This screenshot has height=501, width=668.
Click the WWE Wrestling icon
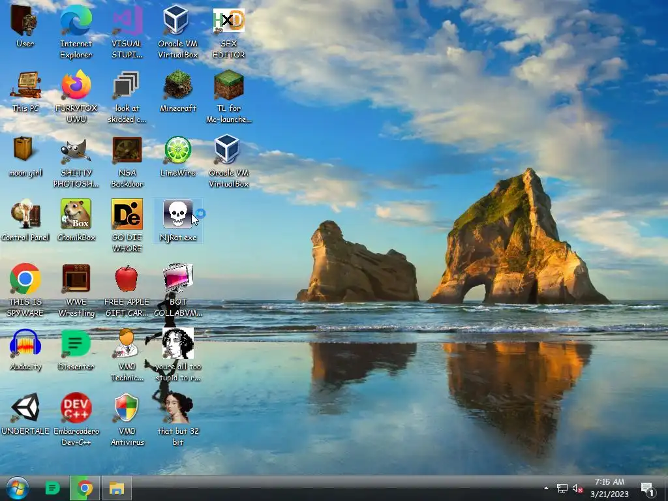pyautogui.click(x=76, y=278)
